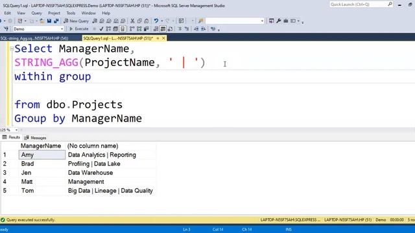The width and height of the screenshot is (415, 233).
Task: Expand standard toolbar overflow options
Action: (303, 23)
